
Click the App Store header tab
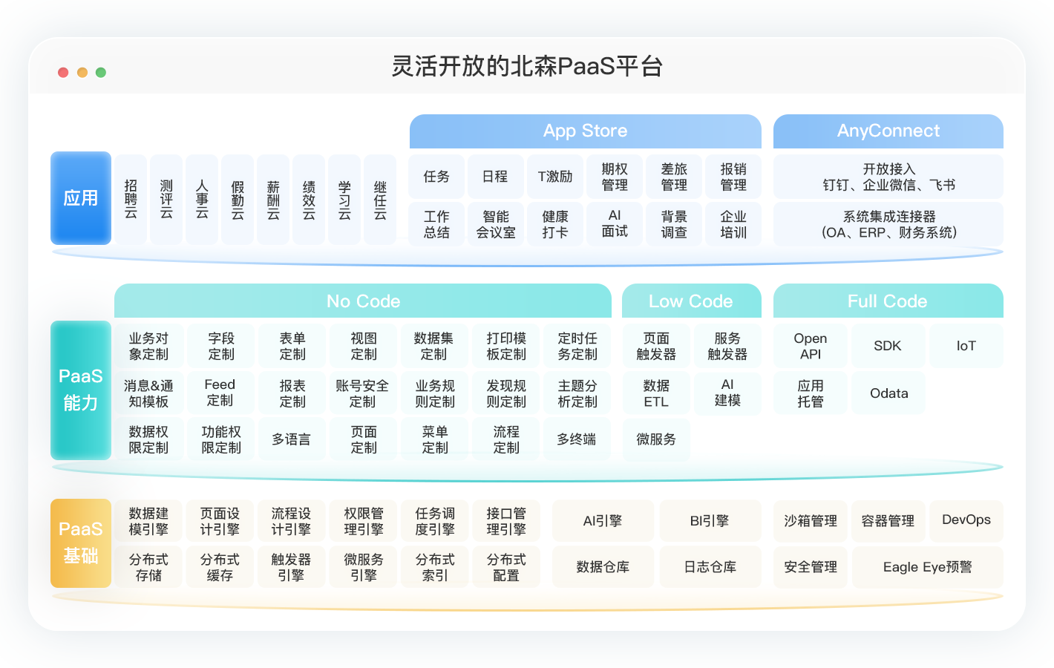585,131
